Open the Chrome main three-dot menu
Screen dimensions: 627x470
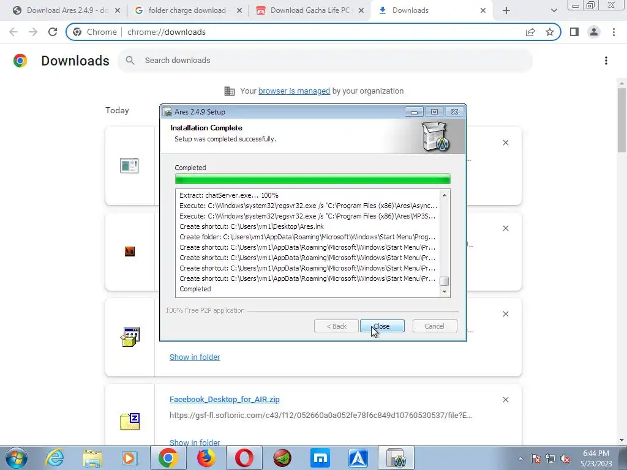point(614,32)
